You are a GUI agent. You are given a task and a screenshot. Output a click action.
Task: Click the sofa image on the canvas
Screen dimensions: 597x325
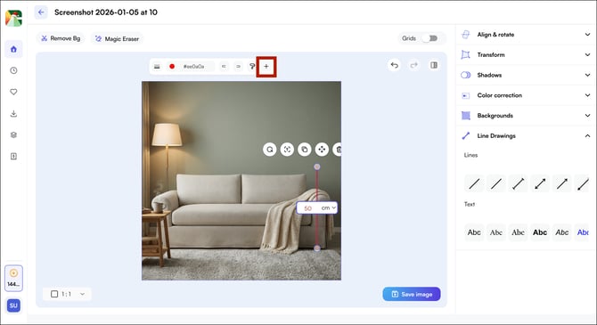241,181
